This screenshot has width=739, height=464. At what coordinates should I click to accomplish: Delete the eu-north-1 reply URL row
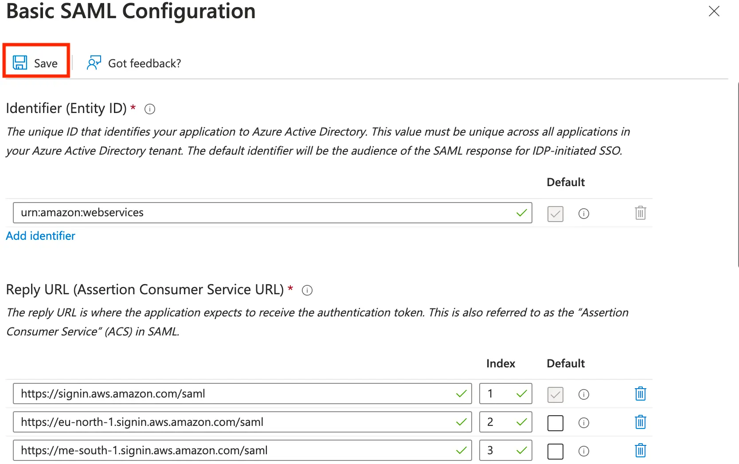coord(640,422)
